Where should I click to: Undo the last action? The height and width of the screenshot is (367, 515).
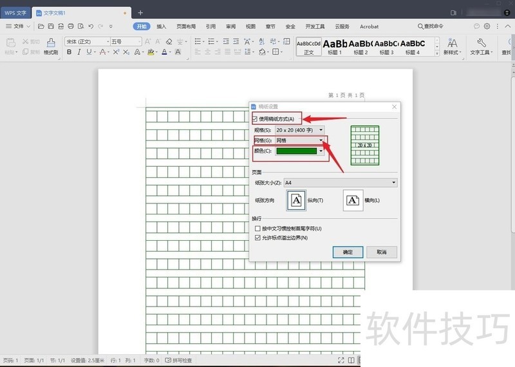(91, 26)
